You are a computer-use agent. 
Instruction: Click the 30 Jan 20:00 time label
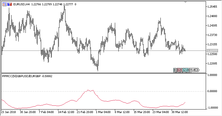click(28, 112)
